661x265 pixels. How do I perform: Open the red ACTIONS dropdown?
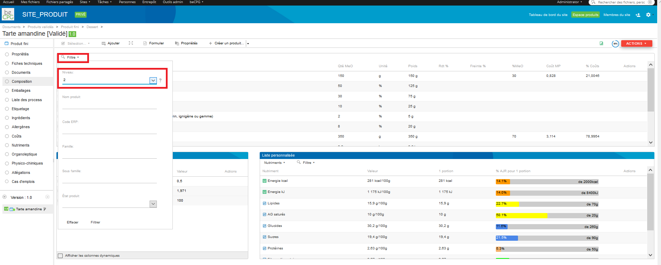(636, 43)
